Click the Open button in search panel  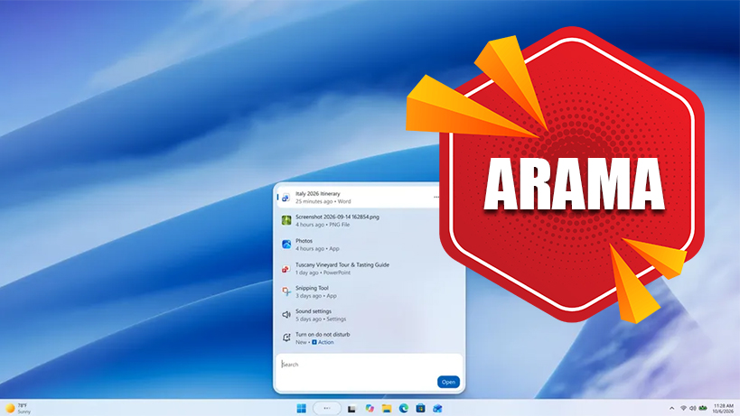(x=448, y=382)
